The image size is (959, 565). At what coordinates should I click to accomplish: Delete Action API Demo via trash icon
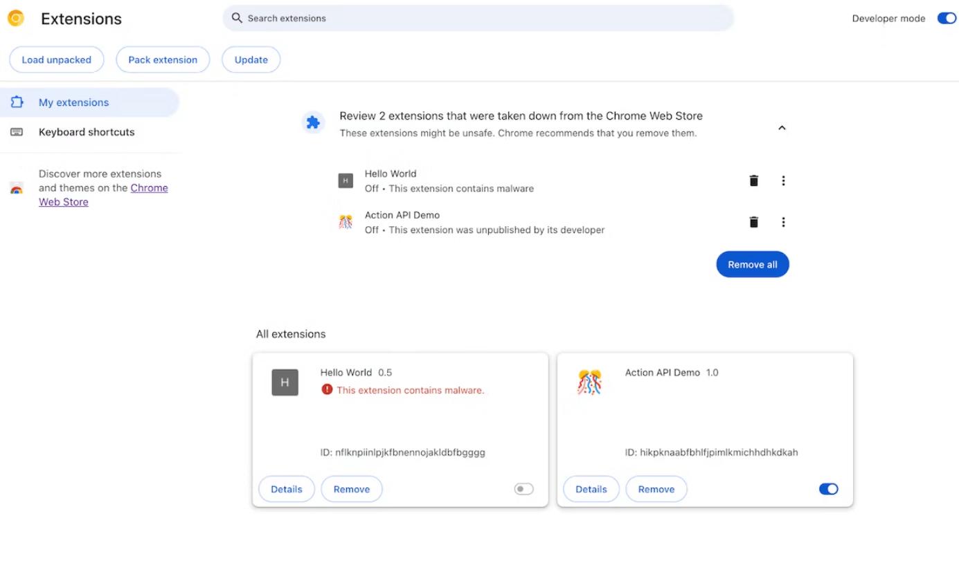[754, 222]
